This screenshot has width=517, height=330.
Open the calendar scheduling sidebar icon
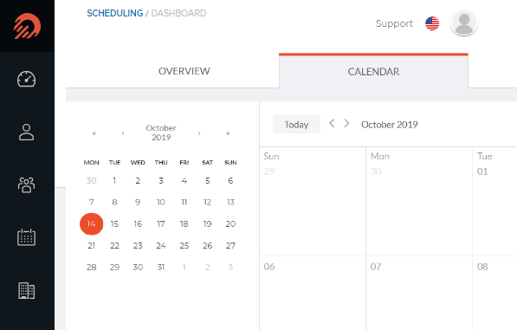26,237
